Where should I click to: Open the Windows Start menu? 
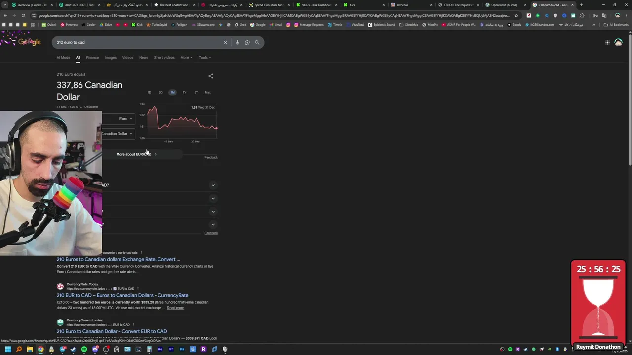8,349
